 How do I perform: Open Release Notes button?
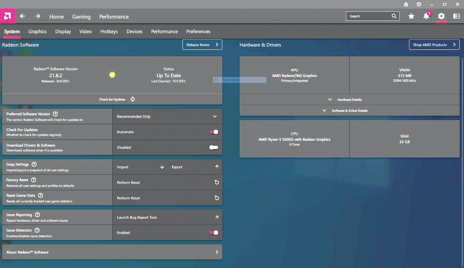[202, 45]
